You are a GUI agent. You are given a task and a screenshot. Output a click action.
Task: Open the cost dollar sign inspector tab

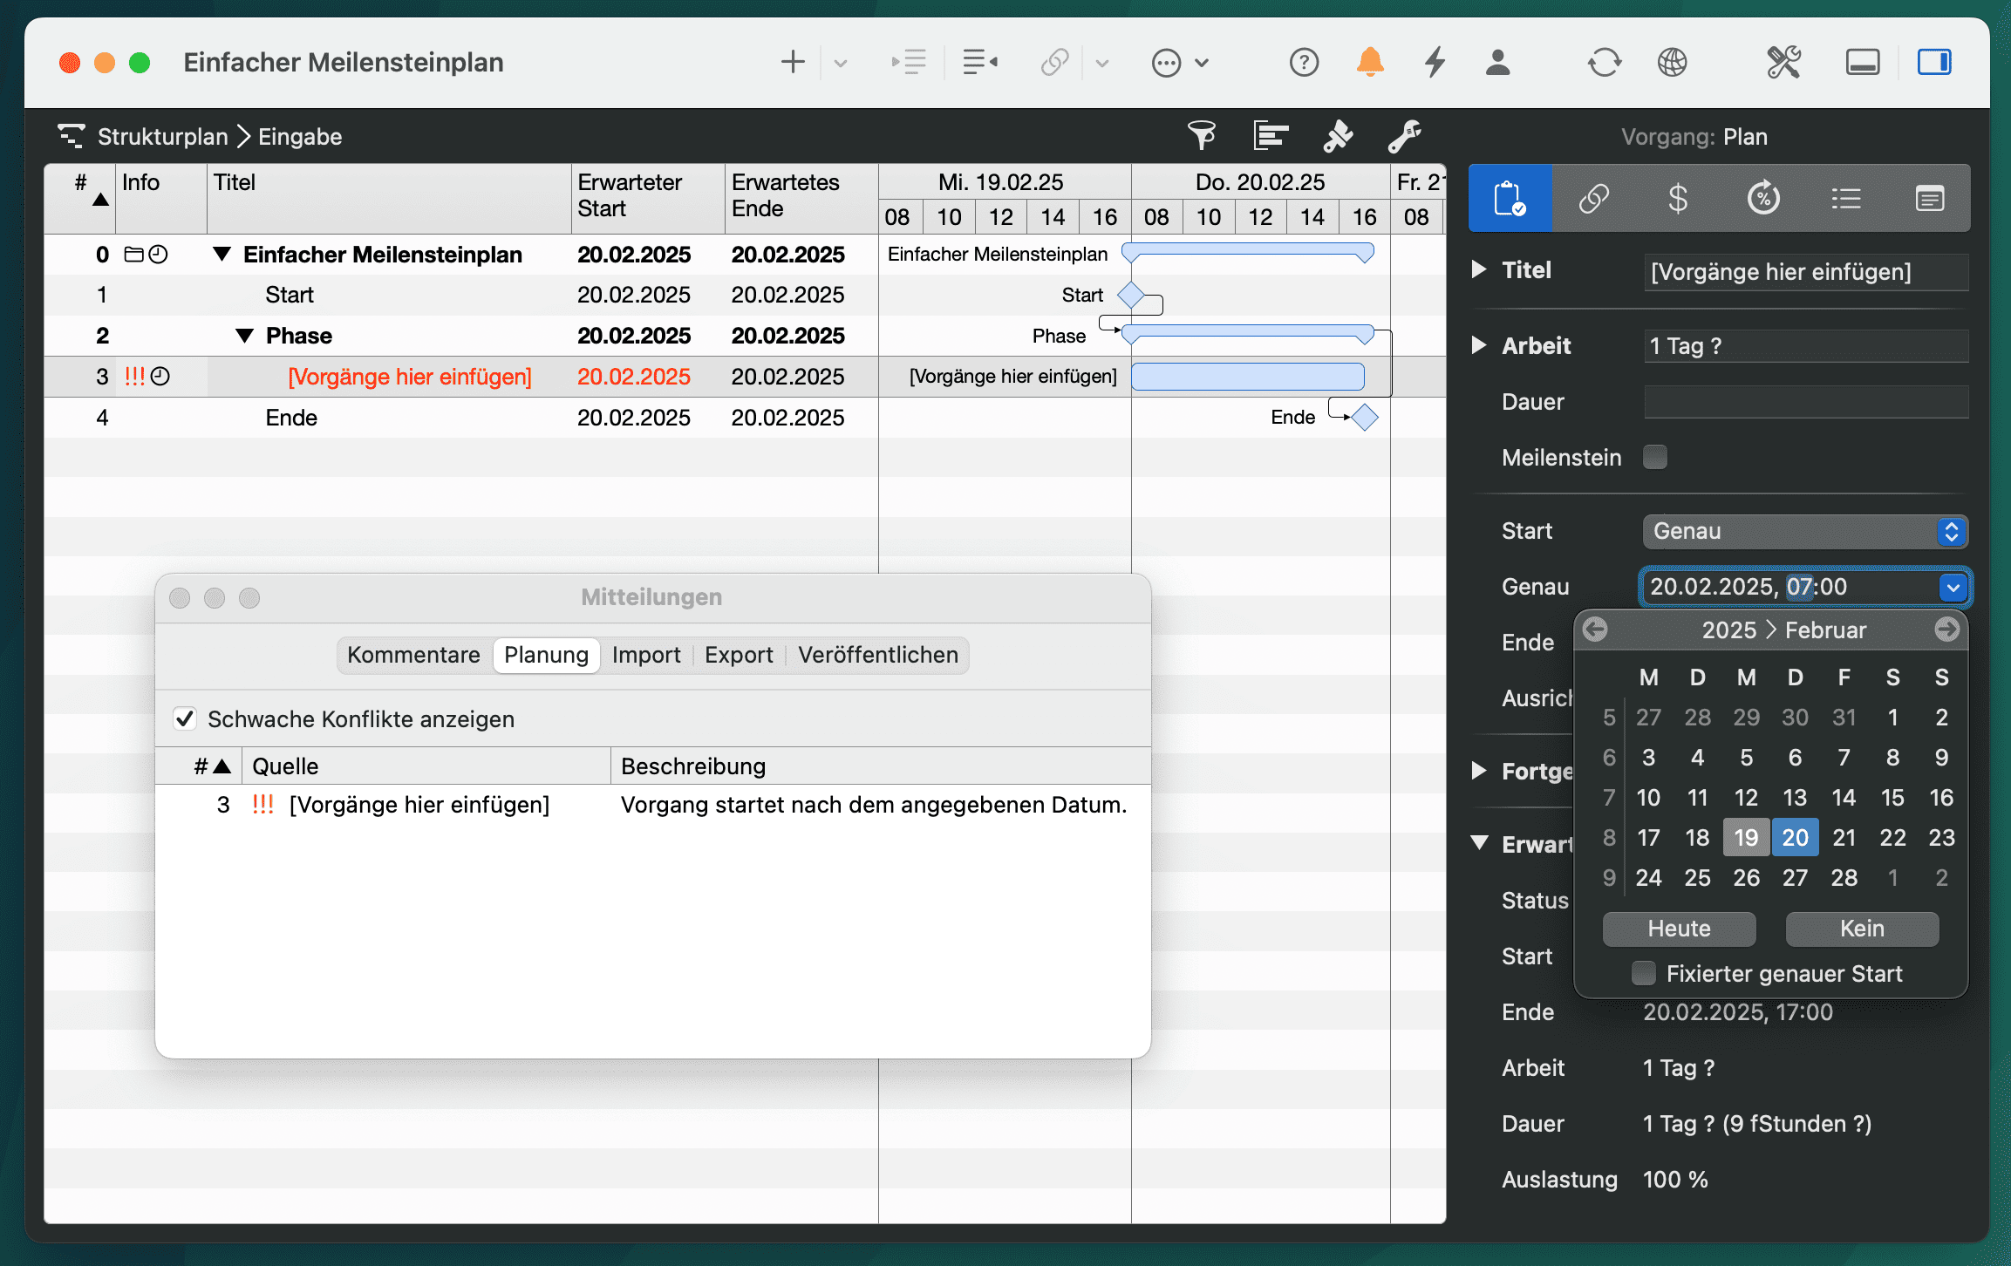[1677, 199]
